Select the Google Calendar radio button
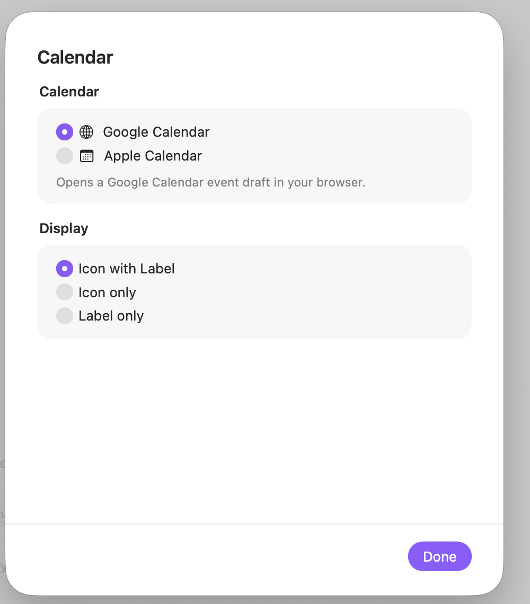 point(65,132)
